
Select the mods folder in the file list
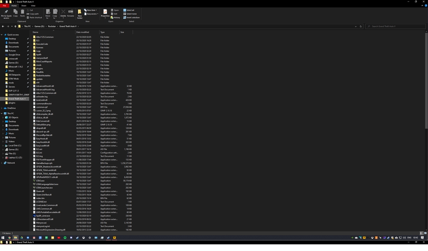point(39,65)
